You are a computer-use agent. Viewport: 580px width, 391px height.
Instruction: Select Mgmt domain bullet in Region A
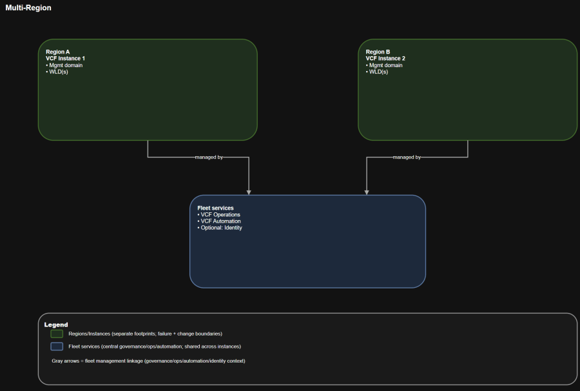click(x=65, y=65)
